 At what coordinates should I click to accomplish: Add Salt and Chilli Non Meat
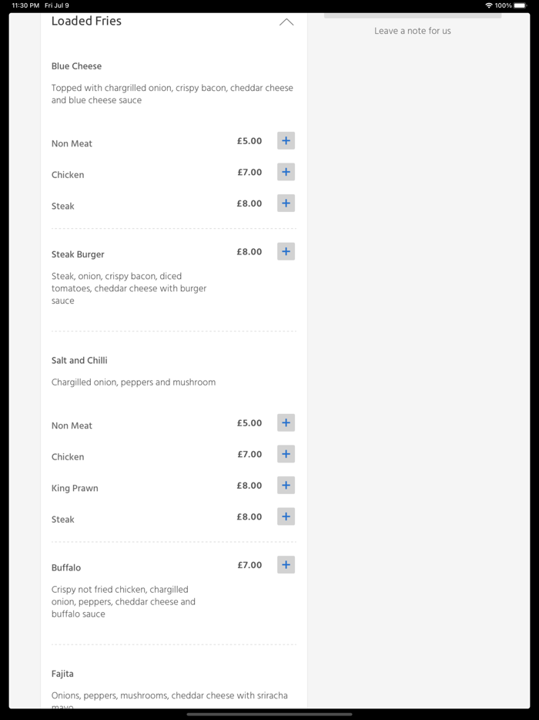pos(286,423)
